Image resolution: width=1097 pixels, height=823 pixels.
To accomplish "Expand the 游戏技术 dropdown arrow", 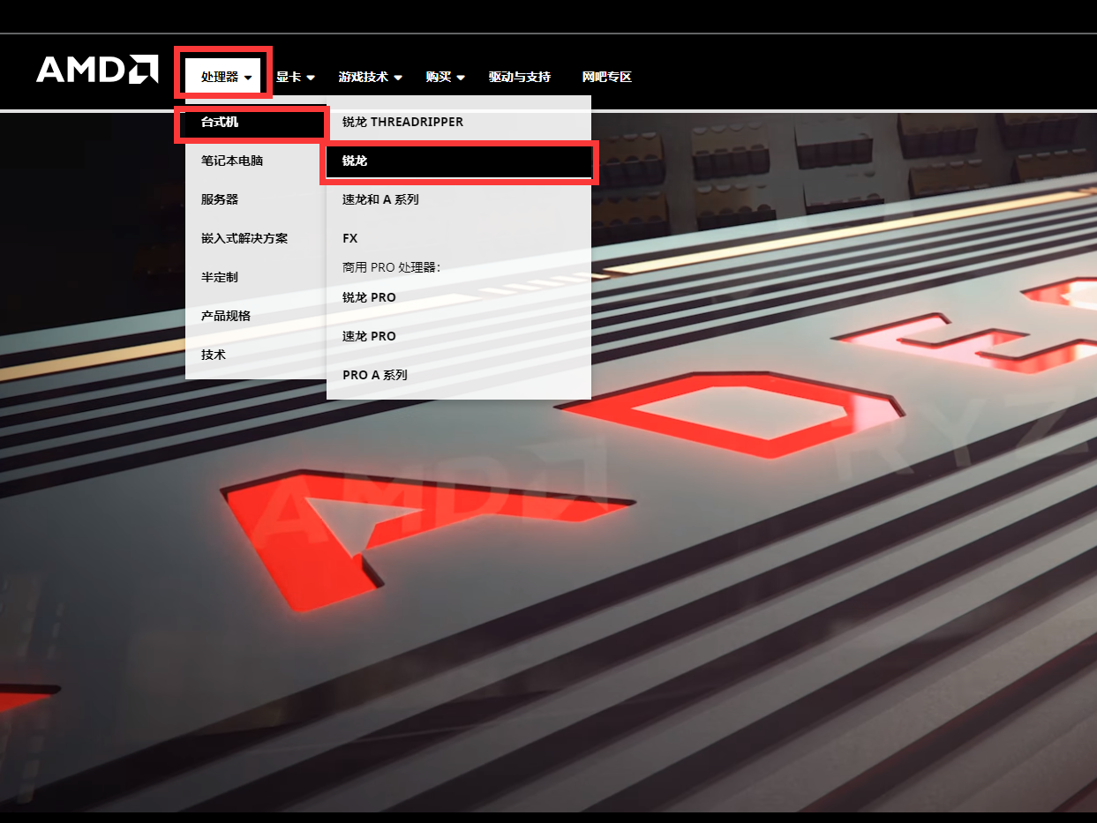I will (x=398, y=78).
